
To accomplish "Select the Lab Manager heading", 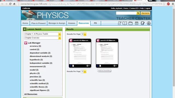I will [x=34, y=43].
